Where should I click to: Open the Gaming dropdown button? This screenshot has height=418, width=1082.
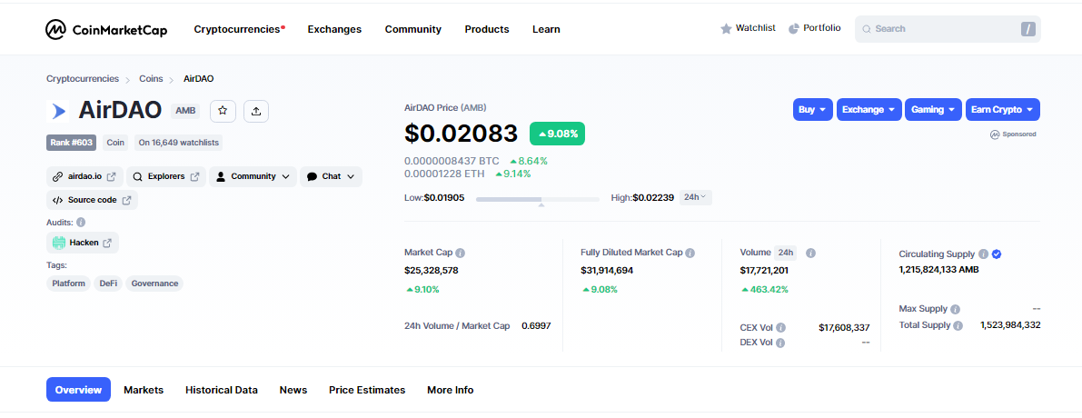click(x=934, y=110)
